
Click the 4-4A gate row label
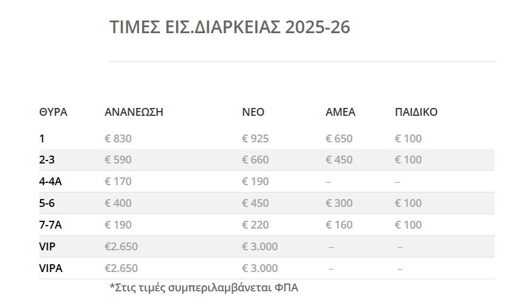(x=50, y=181)
